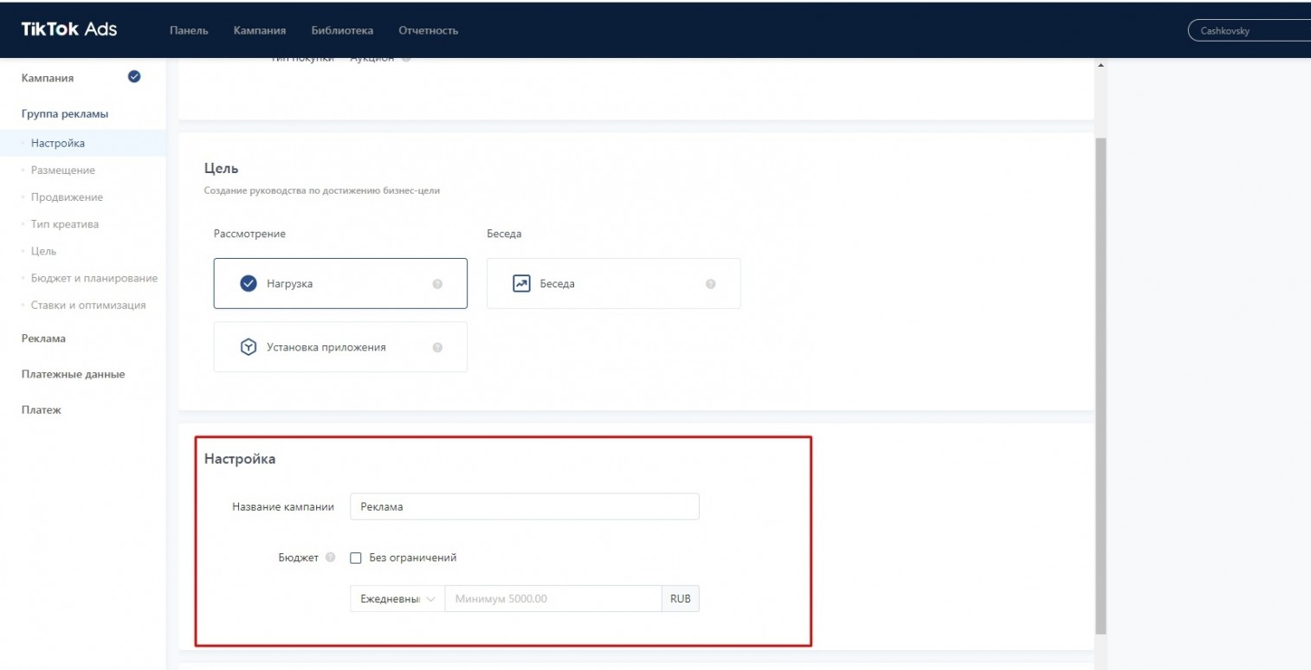Viewport: 1311px width, 670px height.
Task: Click the Установка приложения cube icon
Action: 249,347
